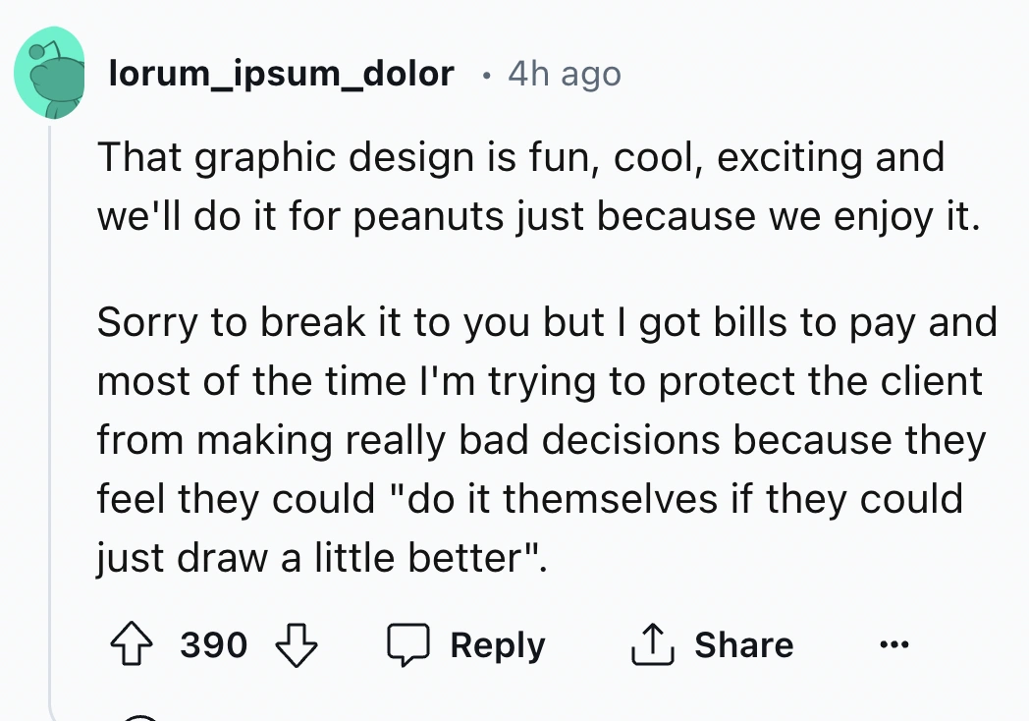Click the Reply button label
The image size is (1029, 721).
pyautogui.click(x=498, y=644)
